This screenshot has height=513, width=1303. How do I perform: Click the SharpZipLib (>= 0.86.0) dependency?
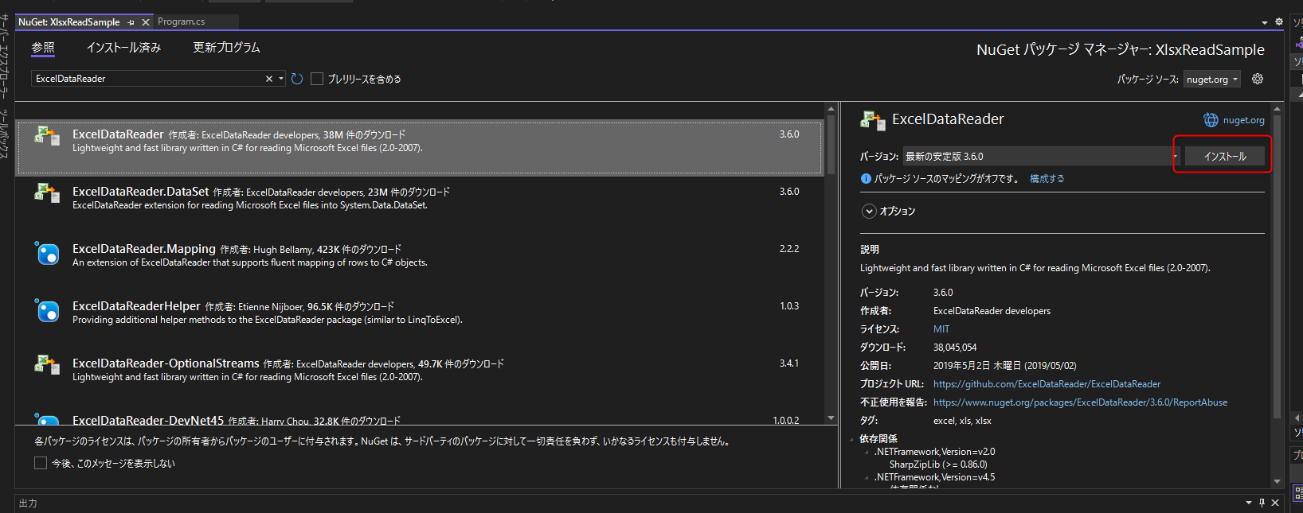click(x=938, y=464)
